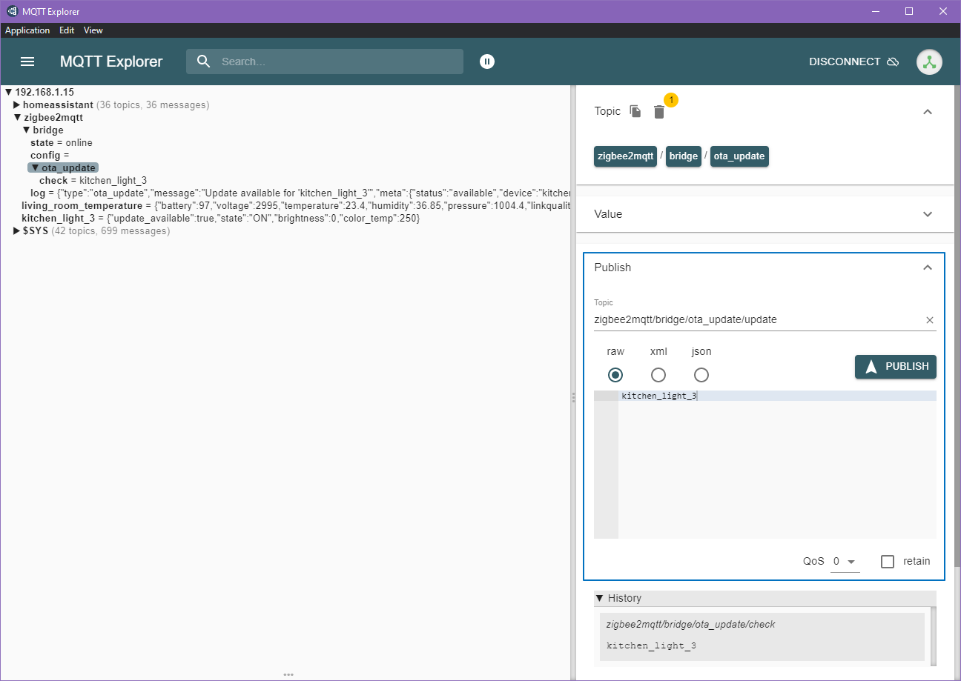Collapse the bridge tree node
961x681 pixels.
point(26,130)
